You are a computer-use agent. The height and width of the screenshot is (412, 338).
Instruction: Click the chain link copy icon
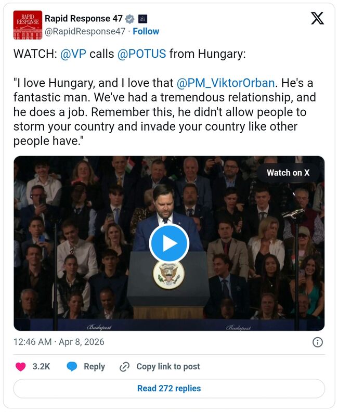(x=124, y=367)
